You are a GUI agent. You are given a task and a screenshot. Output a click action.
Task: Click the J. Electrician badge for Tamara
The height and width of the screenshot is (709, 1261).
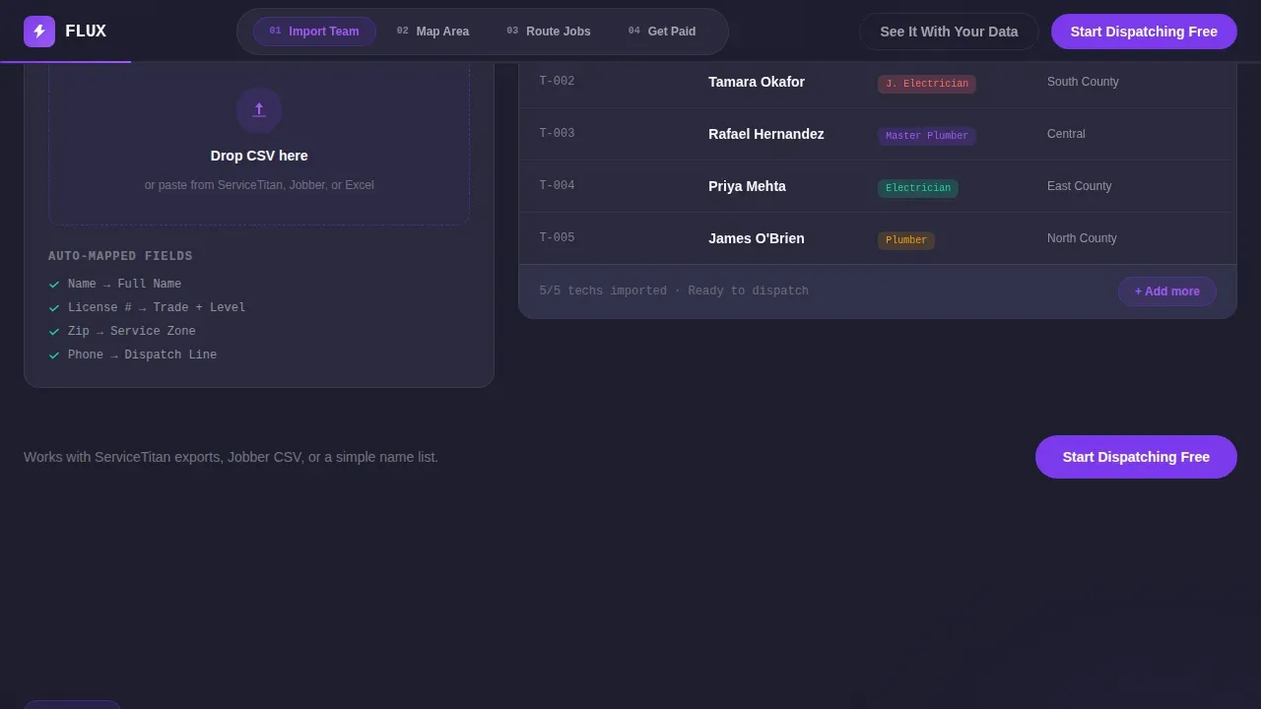tap(927, 84)
